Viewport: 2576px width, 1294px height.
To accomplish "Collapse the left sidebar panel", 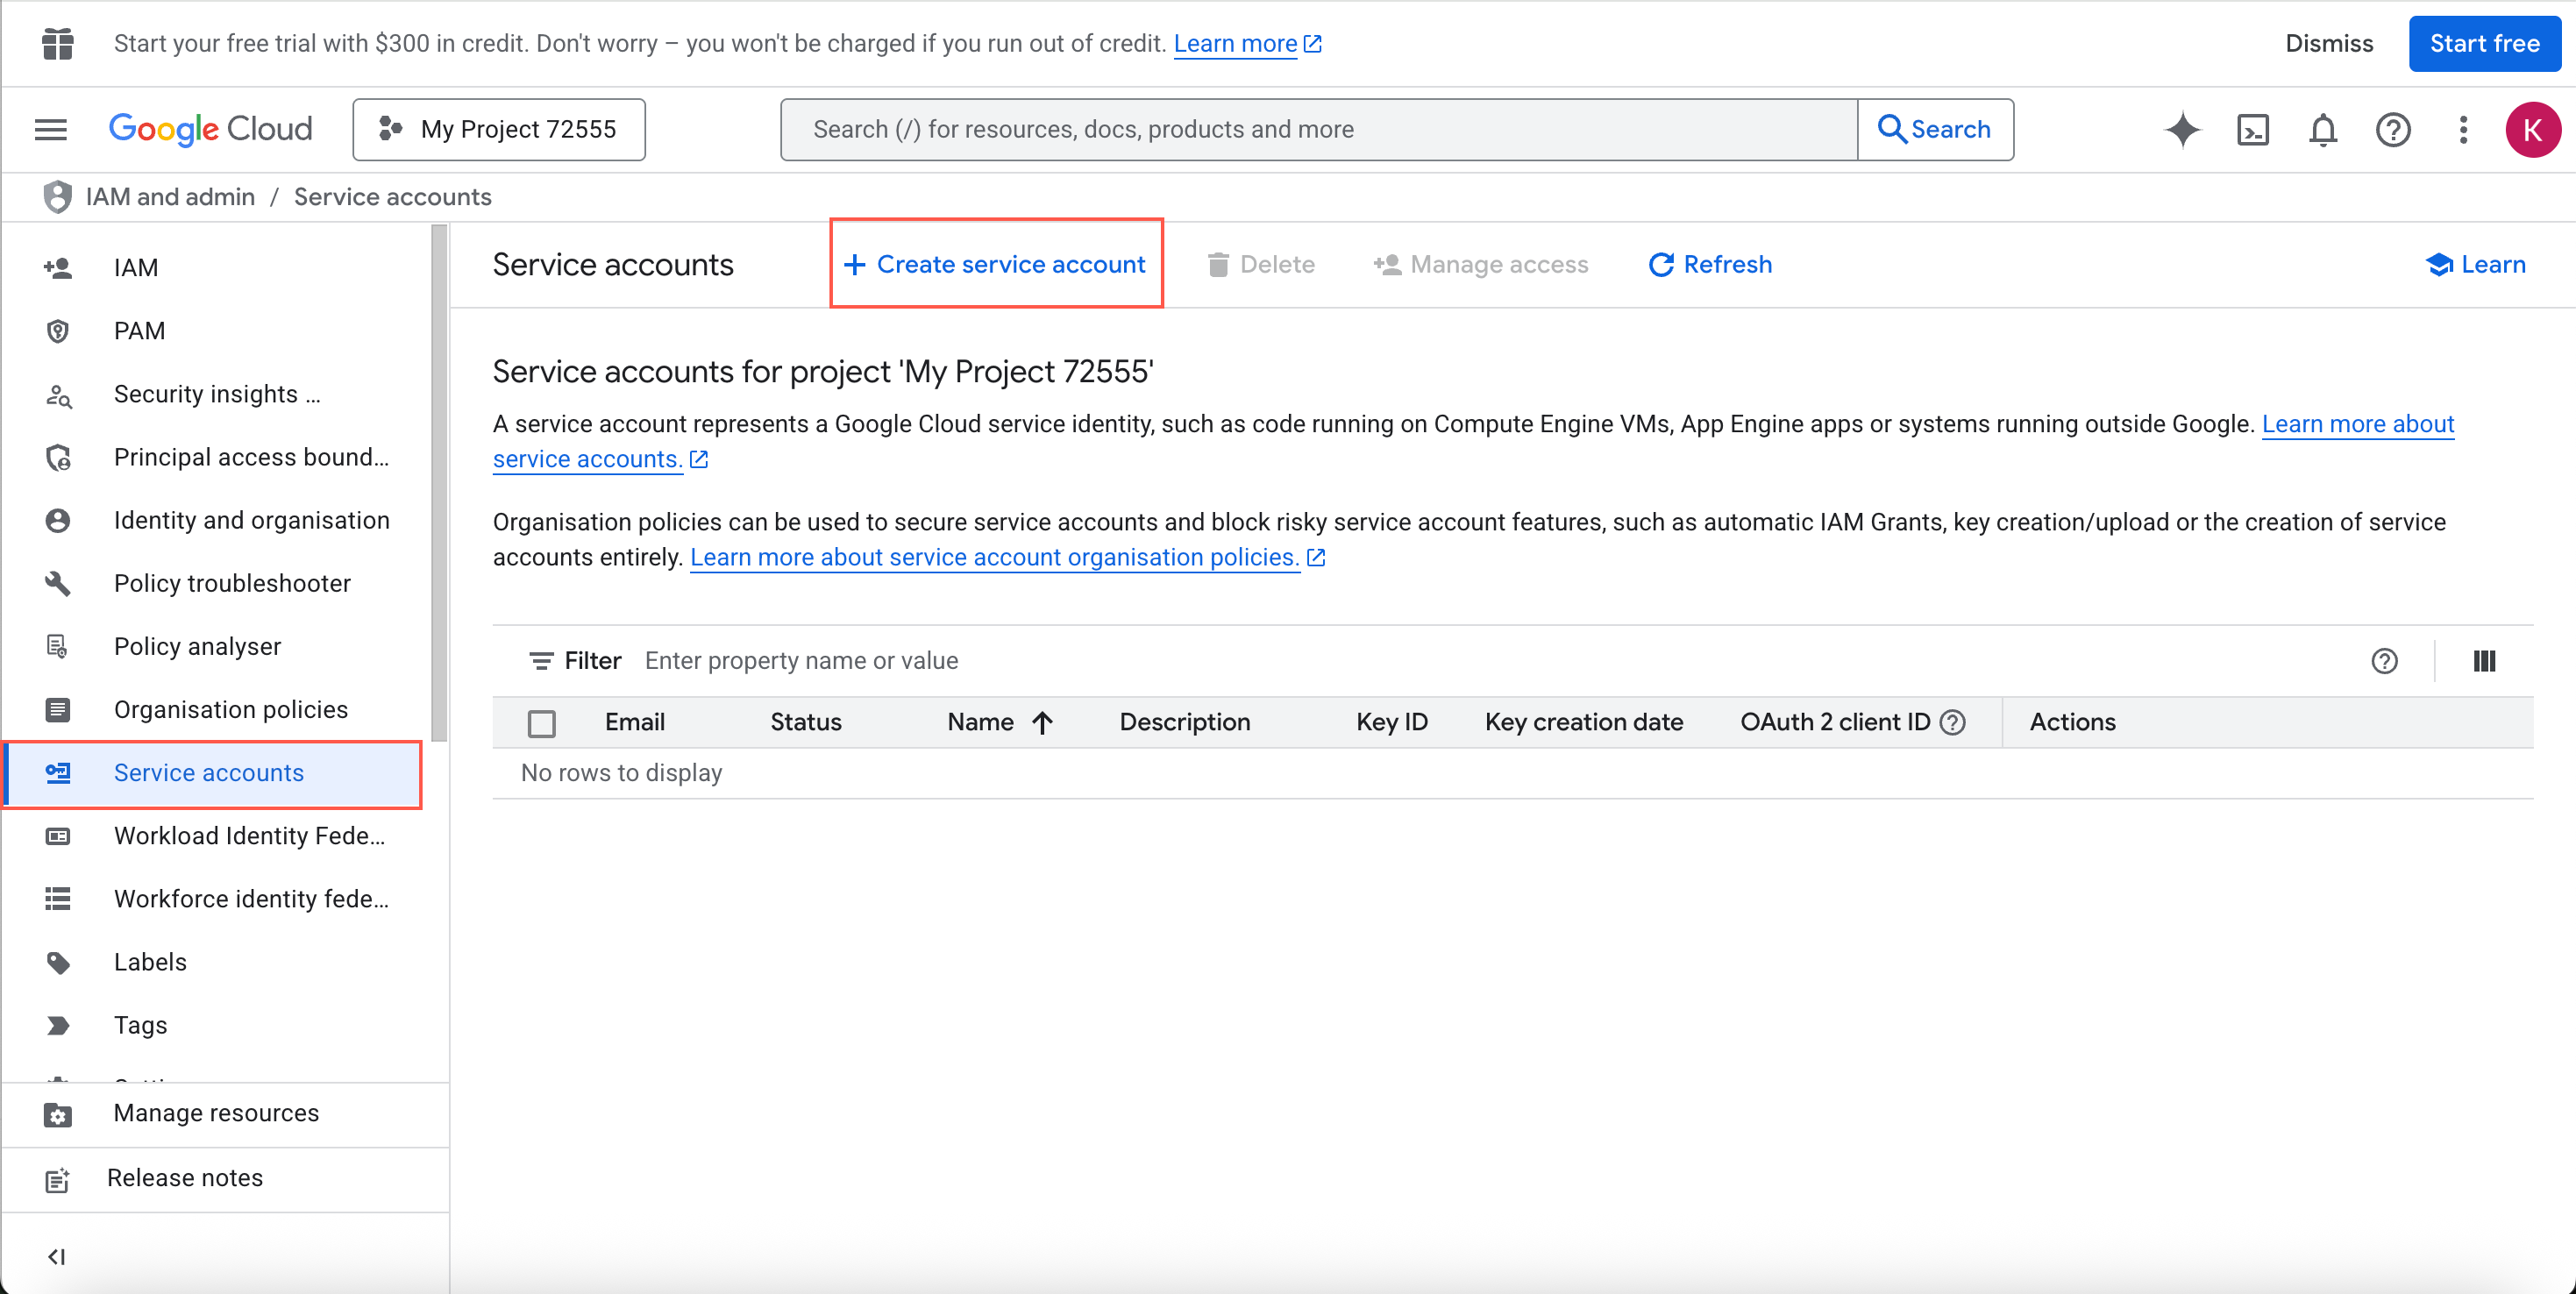I will [x=57, y=1256].
